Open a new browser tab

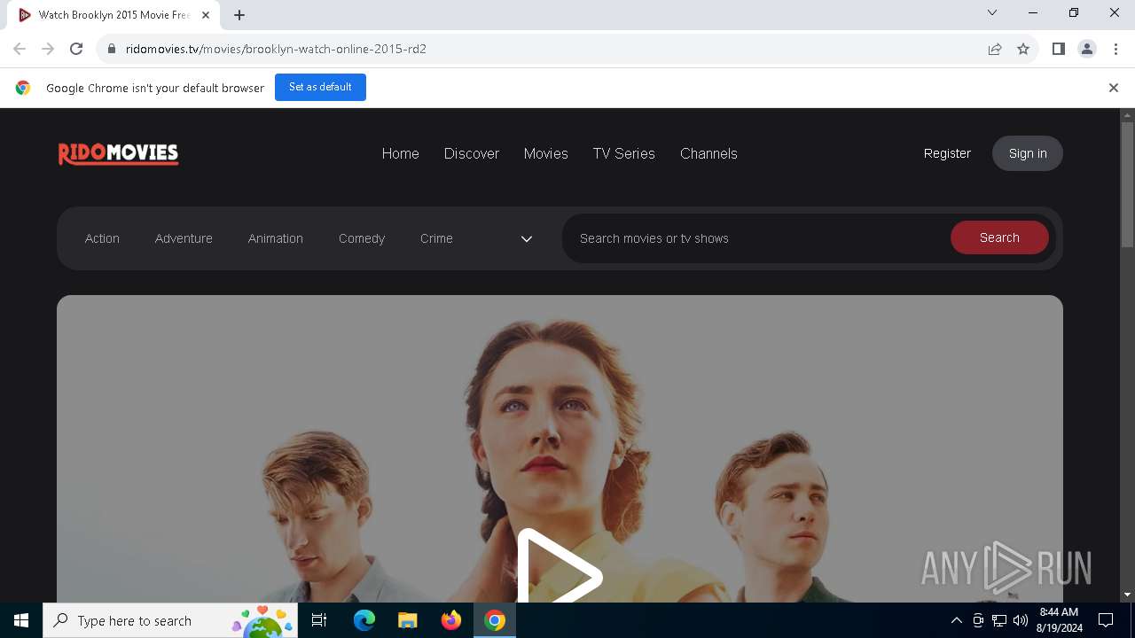(239, 14)
